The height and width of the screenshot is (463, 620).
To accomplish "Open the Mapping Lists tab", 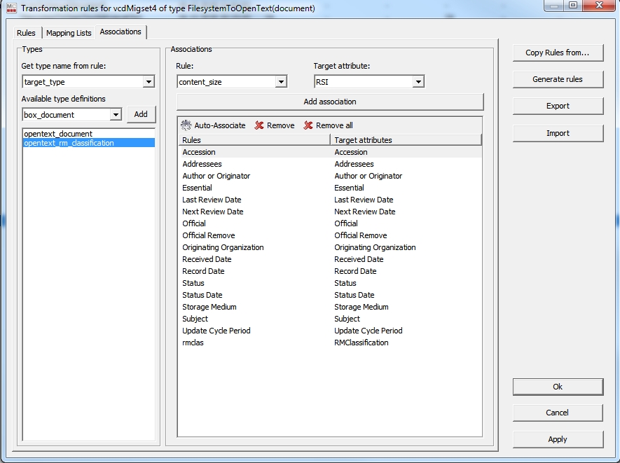I will coord(69,33).
